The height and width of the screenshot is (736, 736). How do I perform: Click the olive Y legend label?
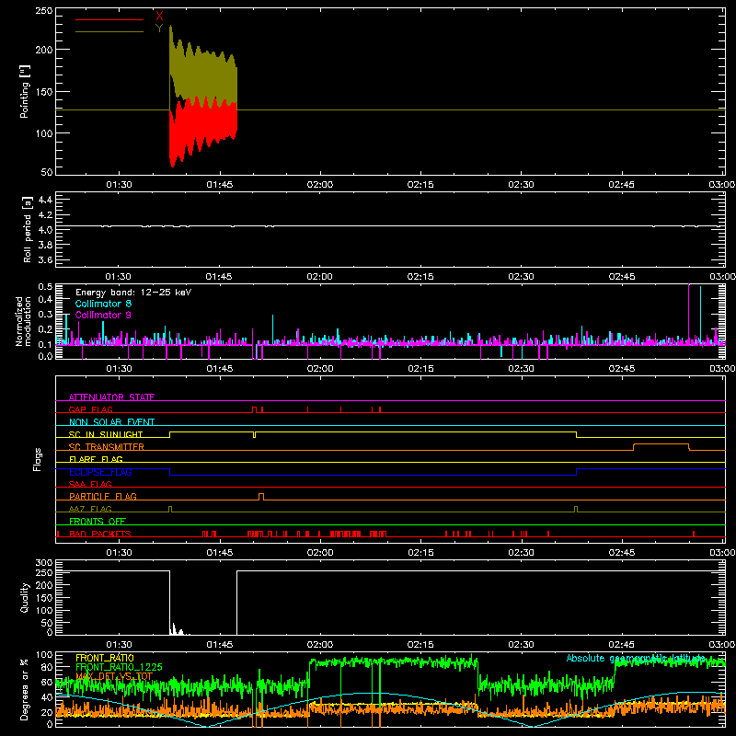coord(159,29)
